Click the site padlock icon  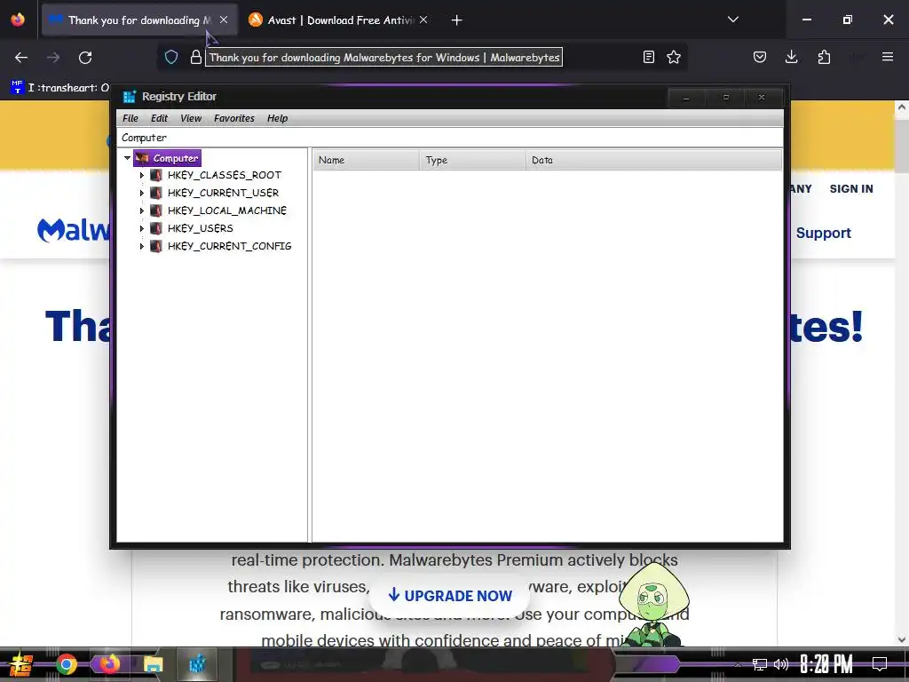point(196,57)
